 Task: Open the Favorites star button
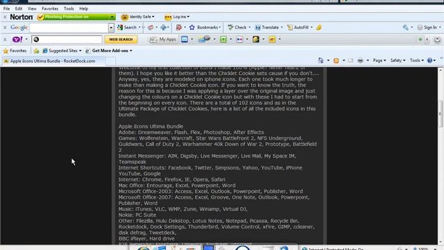point(15,51)
